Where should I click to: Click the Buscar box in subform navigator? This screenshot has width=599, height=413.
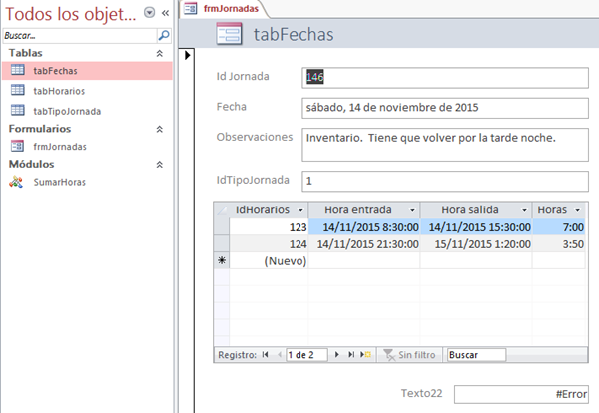(477, 355)
